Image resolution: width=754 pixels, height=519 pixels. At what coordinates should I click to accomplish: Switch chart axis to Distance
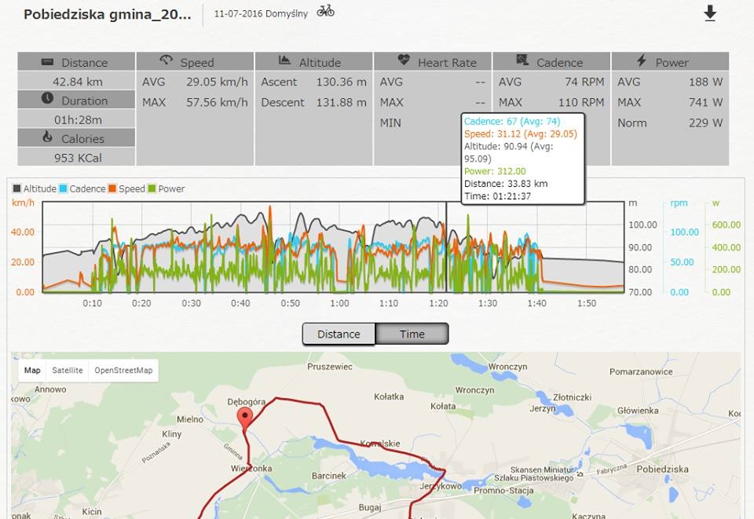[339, 334]
